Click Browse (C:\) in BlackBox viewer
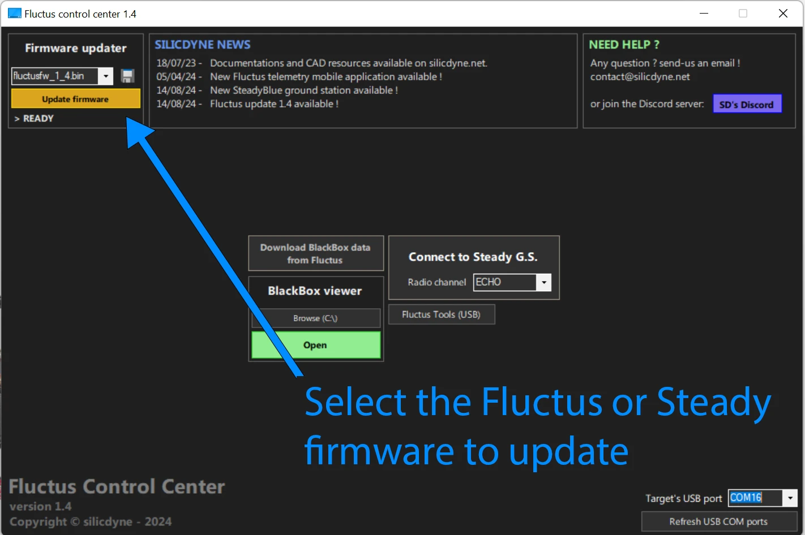The image size is (805, 535). 316,318
